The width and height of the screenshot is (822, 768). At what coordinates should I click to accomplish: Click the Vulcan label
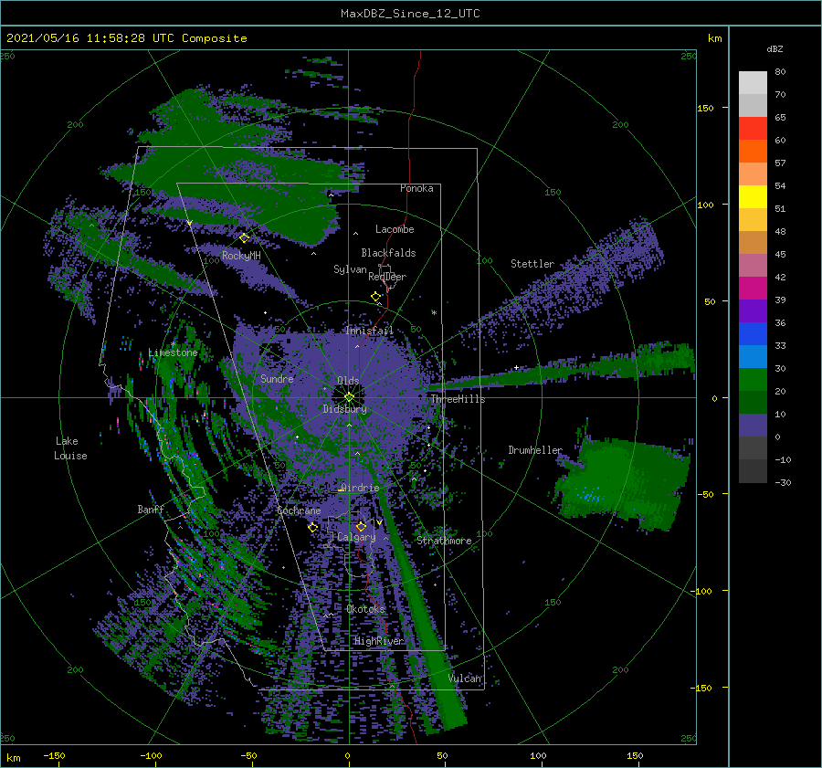(465, 679)
